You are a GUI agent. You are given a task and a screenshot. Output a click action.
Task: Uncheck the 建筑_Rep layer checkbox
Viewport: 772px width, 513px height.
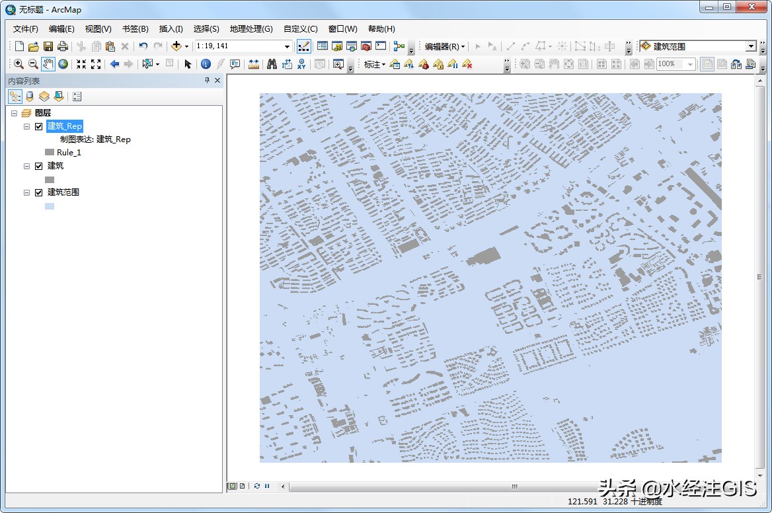point(38,126)
